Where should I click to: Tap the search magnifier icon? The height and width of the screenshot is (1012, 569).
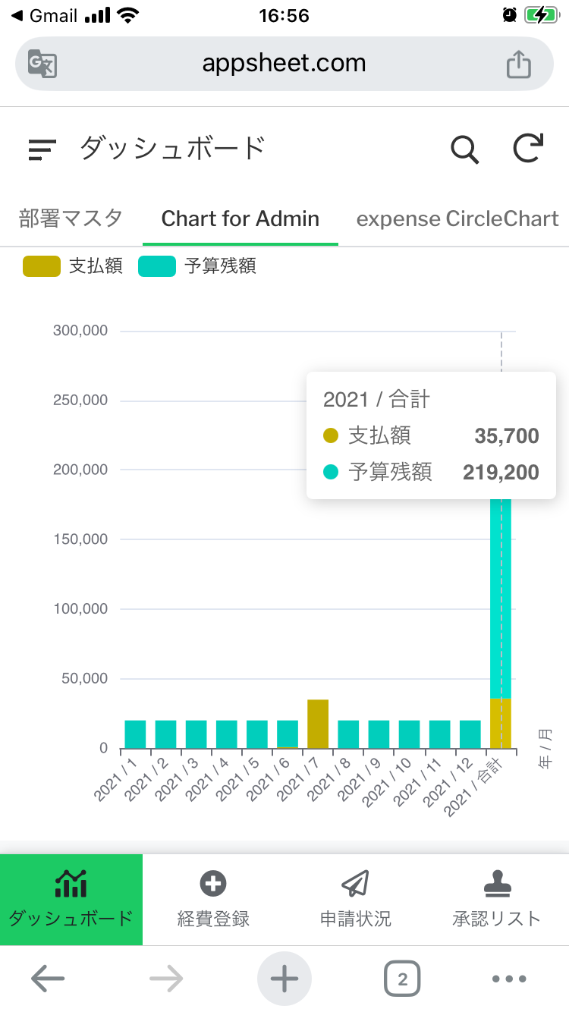pyautogui.click(x=464, y=149)
